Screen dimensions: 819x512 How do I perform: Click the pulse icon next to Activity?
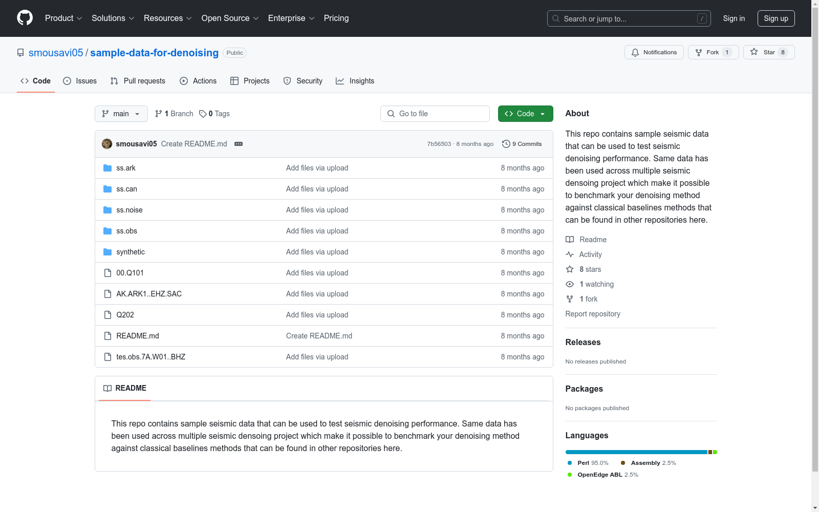point(570,254)
